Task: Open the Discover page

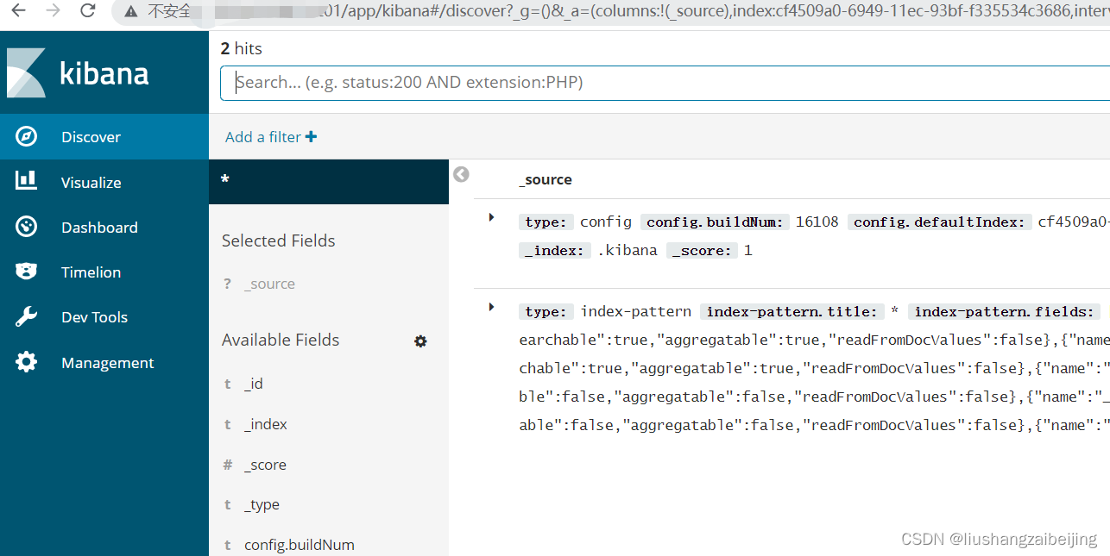Action: pos(104,137)
